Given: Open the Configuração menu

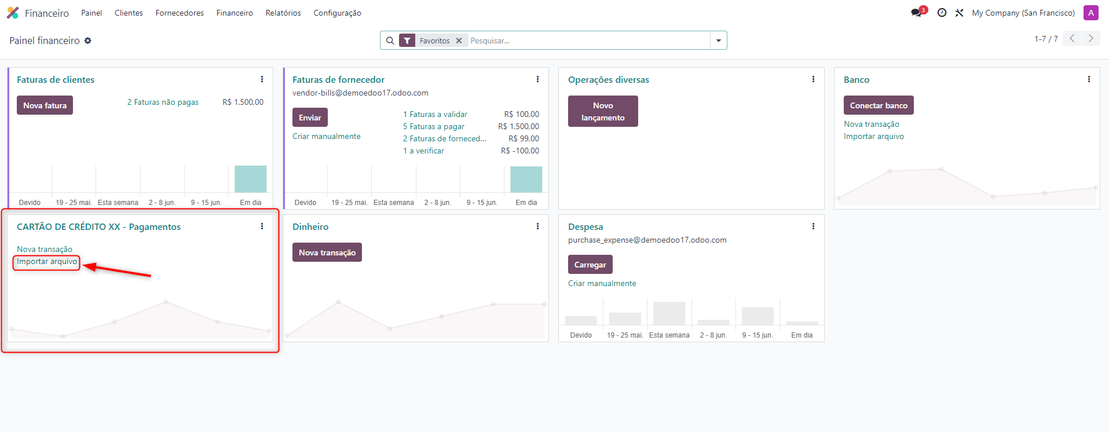Looking at the screenshot, I should point(337,13).
